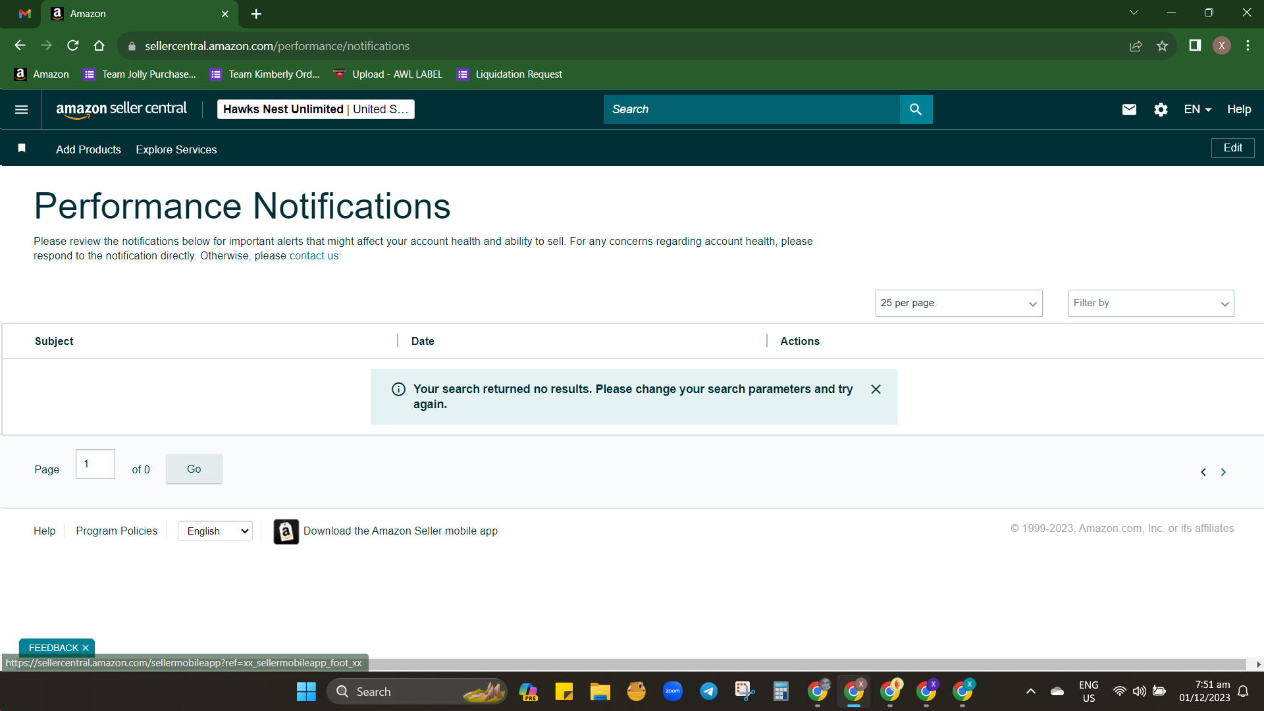Viewport: 1264px width, 711px height.
Task: Bookmark this page with the star
Action: click(x=1162, y=46)
